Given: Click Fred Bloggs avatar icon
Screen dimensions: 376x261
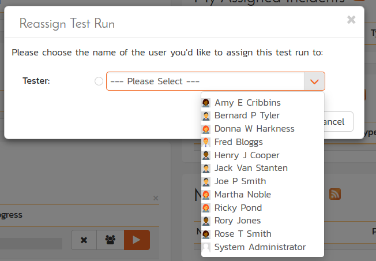Looking at the screenshot, I should coord(206,142).
